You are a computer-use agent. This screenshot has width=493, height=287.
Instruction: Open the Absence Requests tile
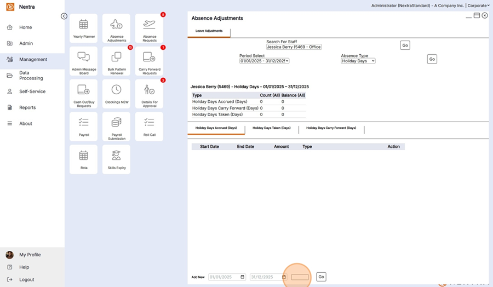point(149,28)
